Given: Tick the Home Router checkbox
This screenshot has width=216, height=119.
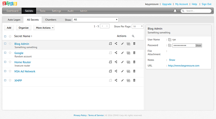Looking at the screenshot, I should point(5,62).
